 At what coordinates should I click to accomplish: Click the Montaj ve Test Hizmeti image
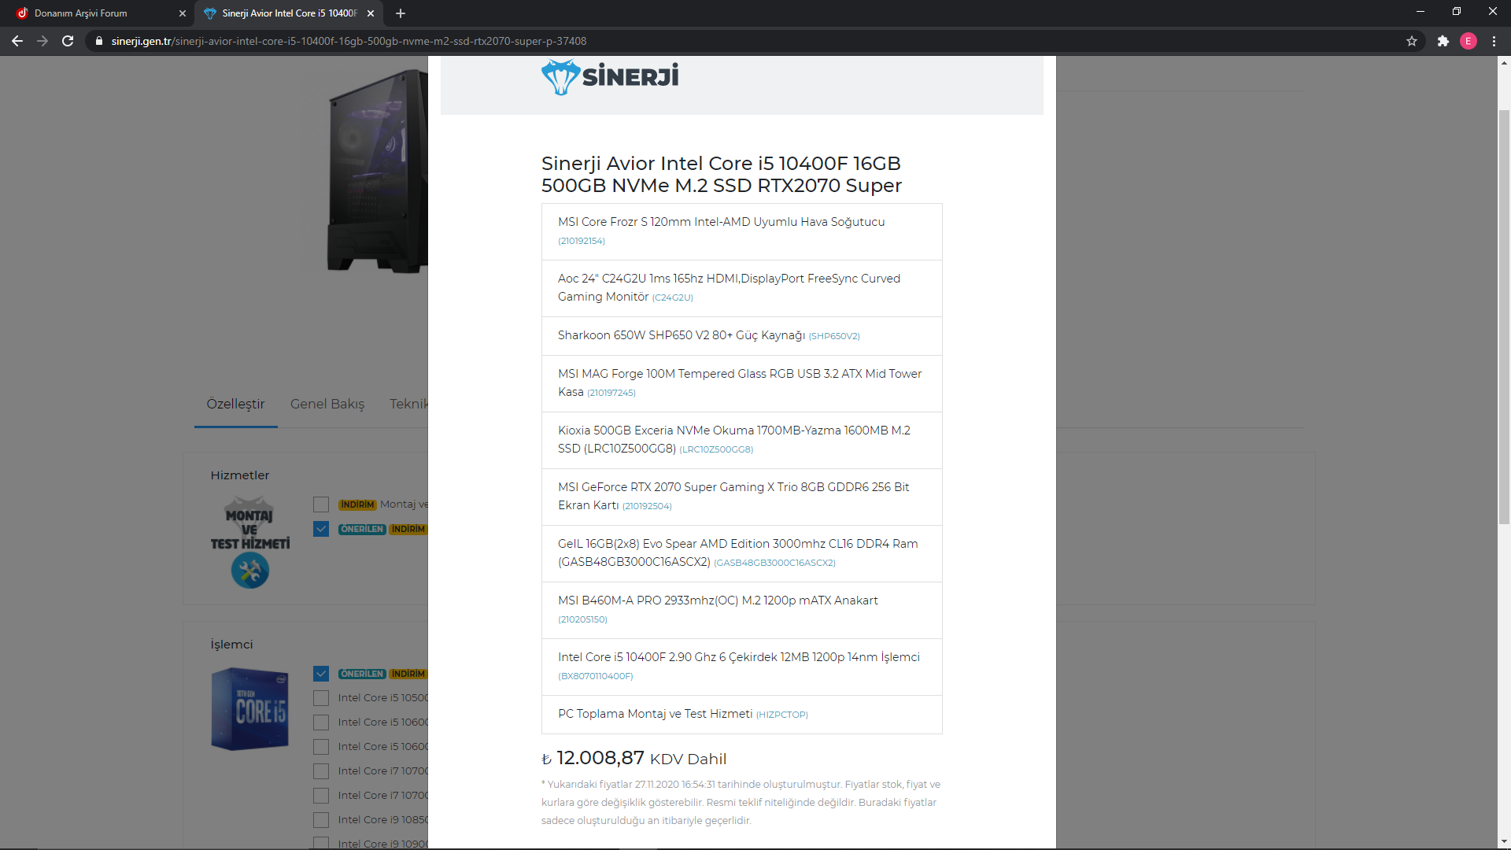coord(250,542)
